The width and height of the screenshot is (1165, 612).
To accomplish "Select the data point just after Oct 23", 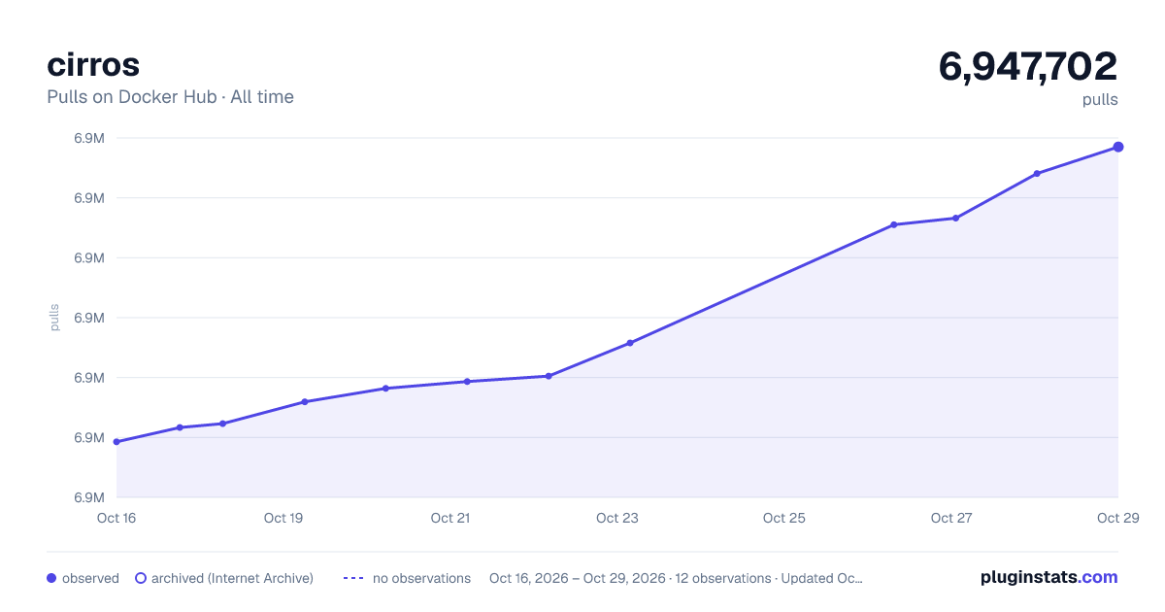I will point(630,343).
